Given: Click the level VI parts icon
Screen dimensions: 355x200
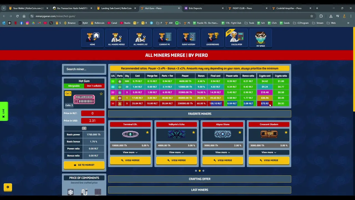Looking at the screenshot, I should tap(120, 104).
